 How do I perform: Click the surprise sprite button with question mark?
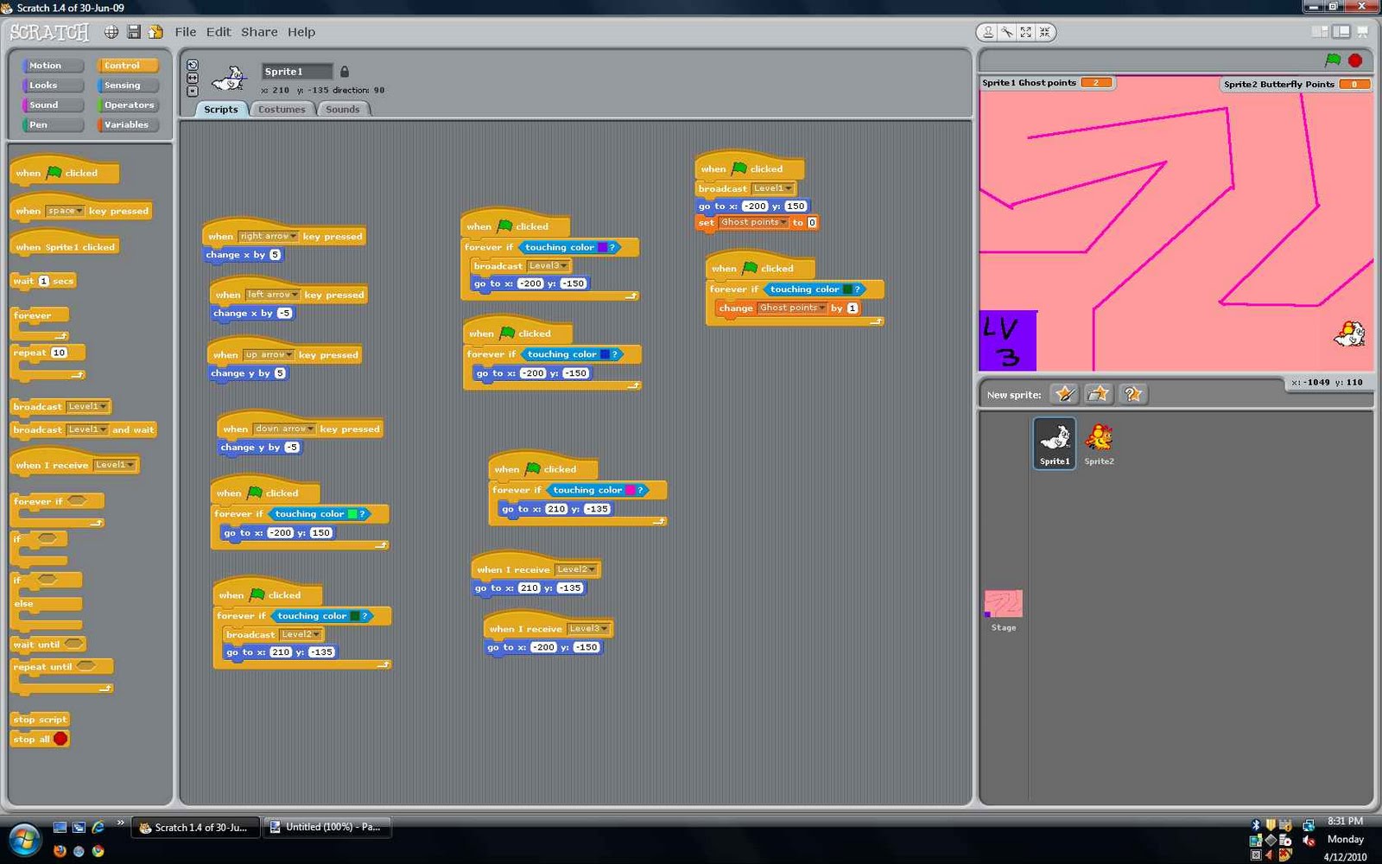coord(1132,394)
